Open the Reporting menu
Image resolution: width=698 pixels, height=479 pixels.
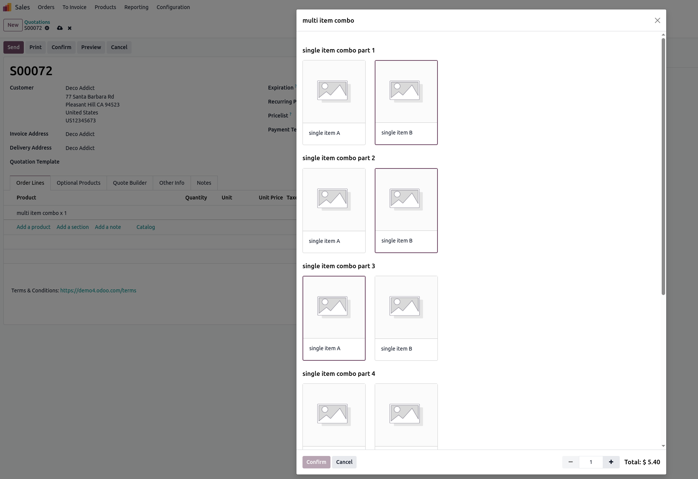tap(136, 7)
